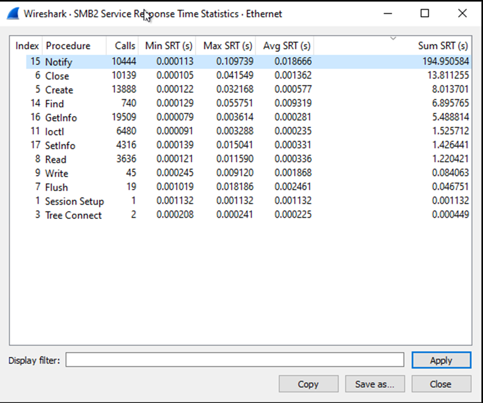Sort by the Min SRT (s) column

tap(167, 46)
